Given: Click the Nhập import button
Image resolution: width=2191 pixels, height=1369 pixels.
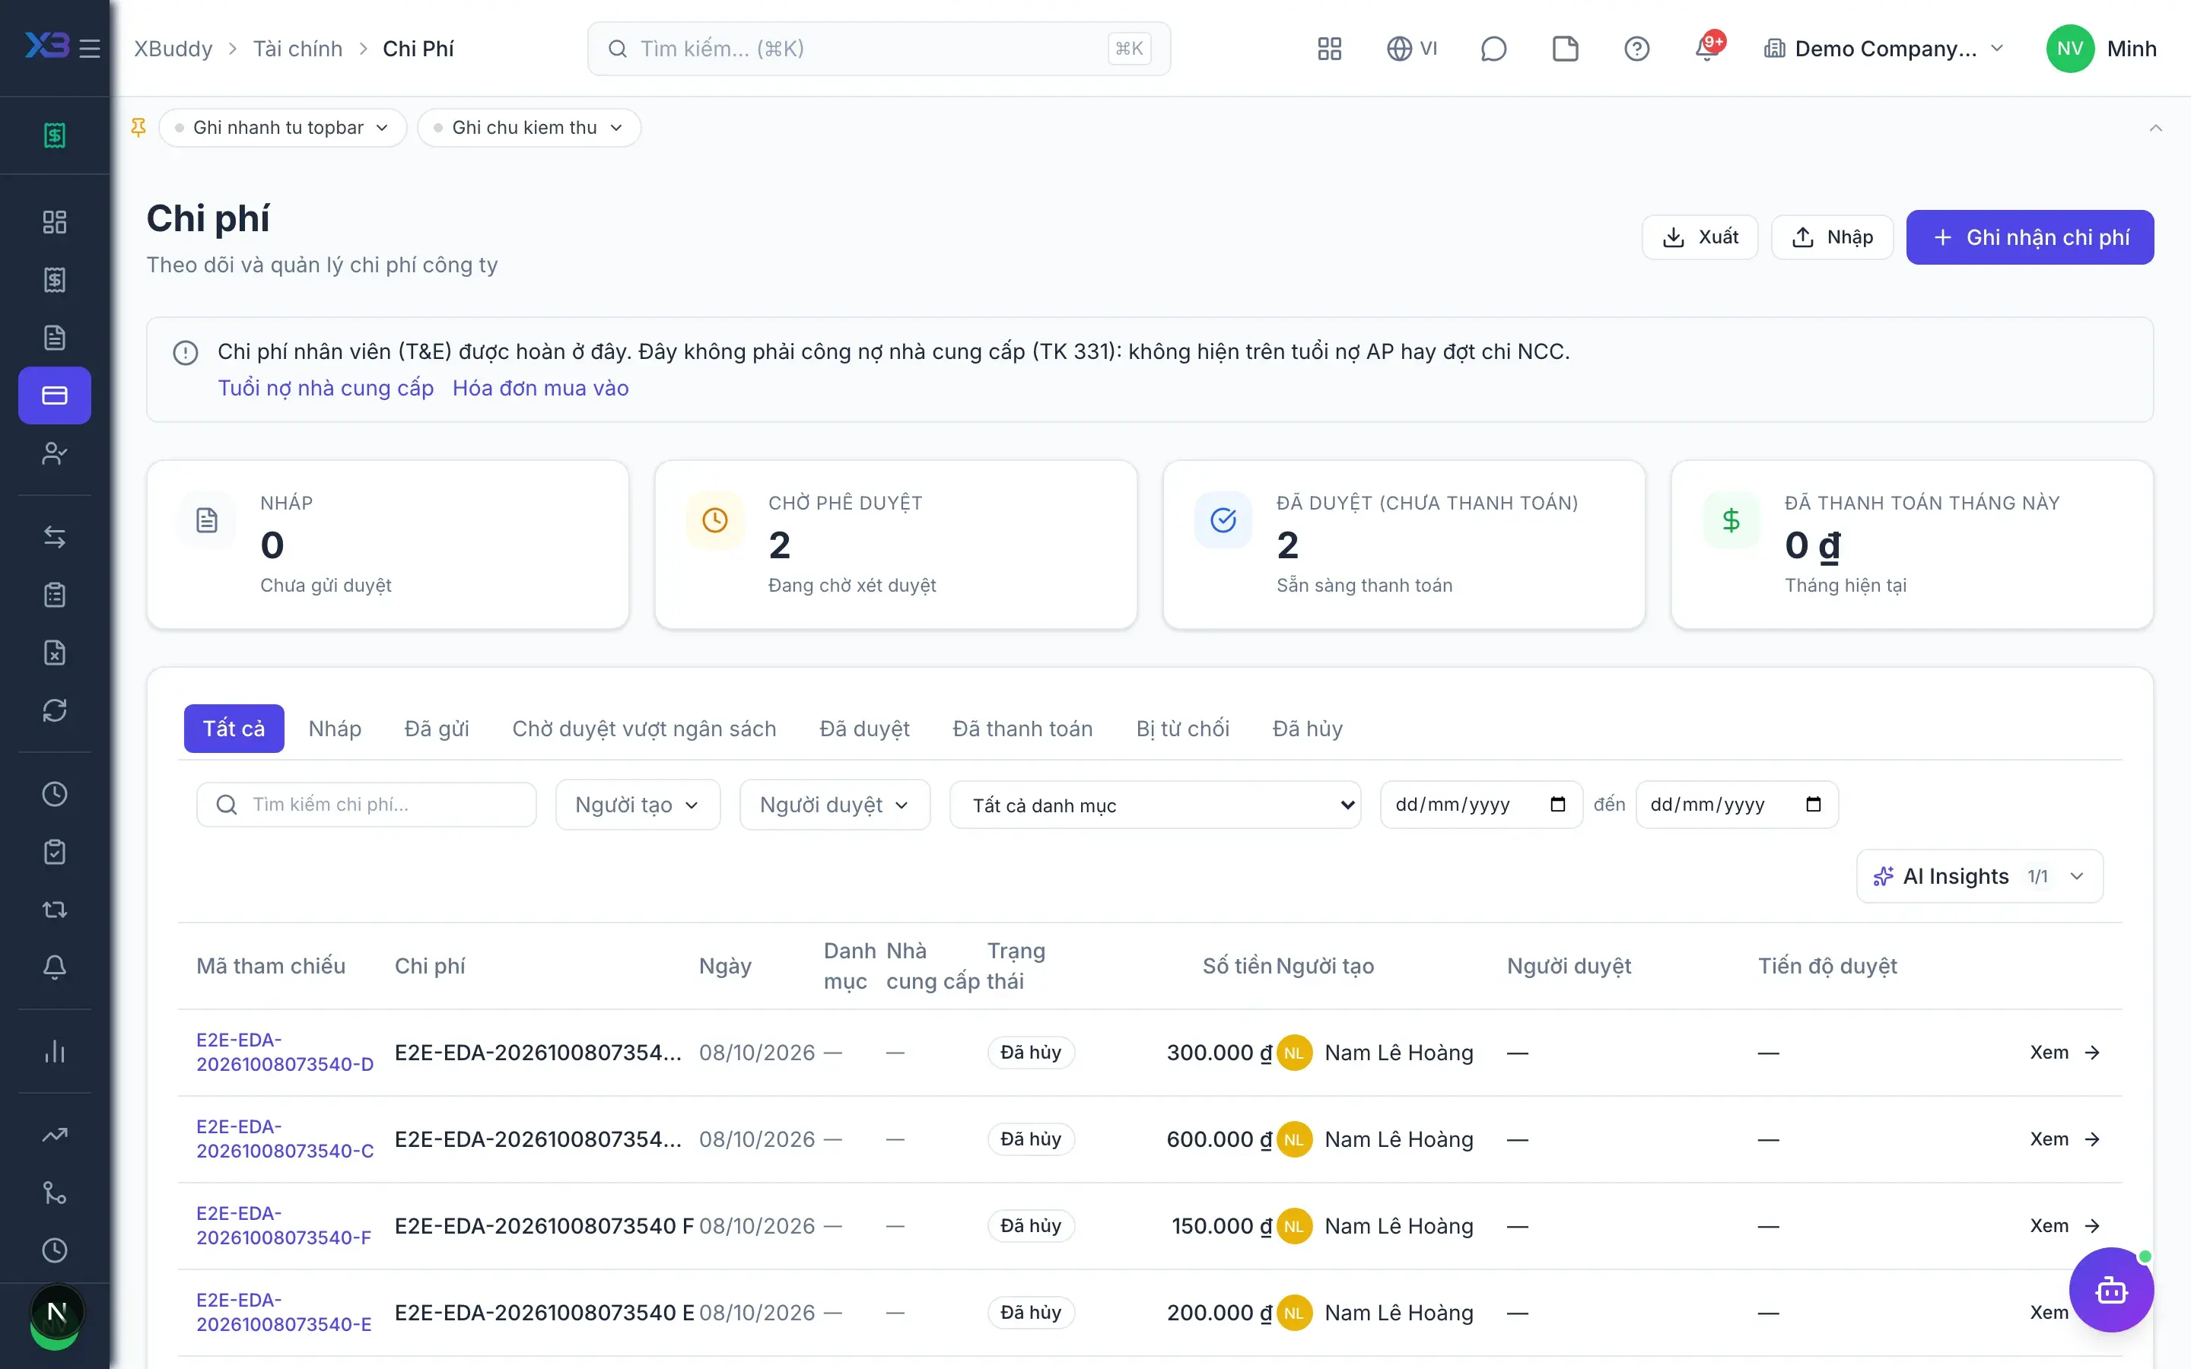Looking at the screenshot, I should [x=1832, y=237].
